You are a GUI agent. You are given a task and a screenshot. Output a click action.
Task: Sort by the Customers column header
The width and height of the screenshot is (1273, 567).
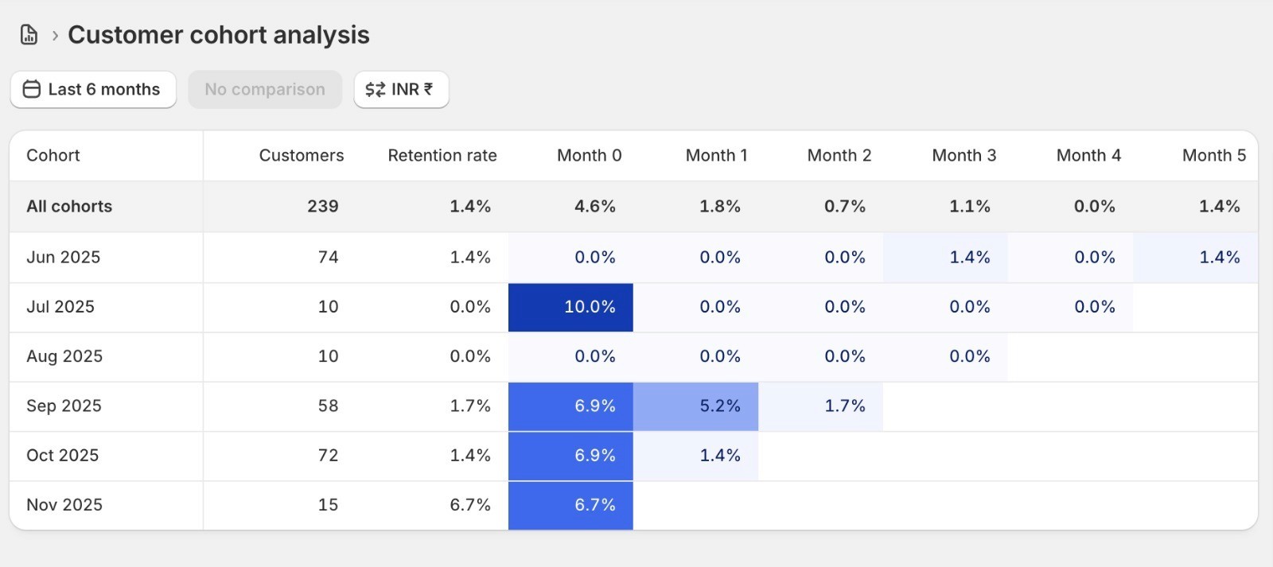point(301,155)
